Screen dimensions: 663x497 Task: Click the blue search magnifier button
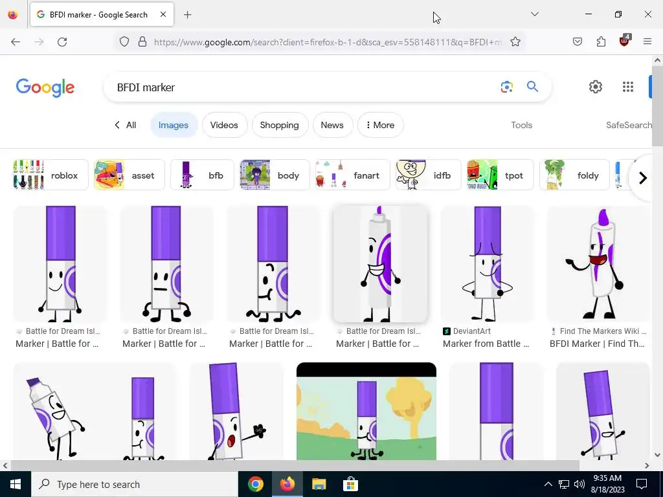tap(532, 87)
